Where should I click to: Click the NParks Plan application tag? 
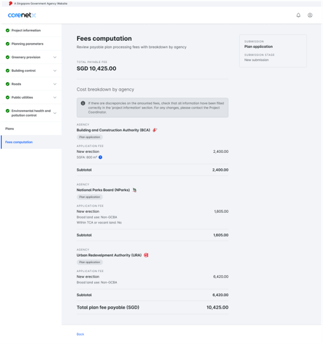coord(90,197)
